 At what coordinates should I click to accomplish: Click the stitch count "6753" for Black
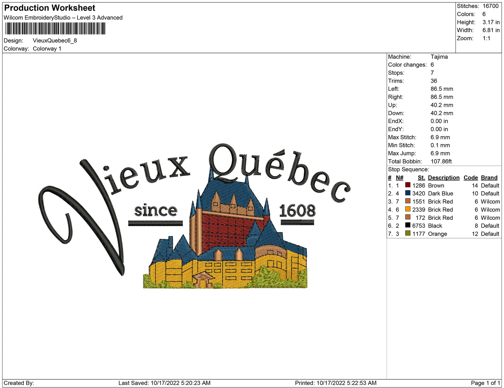tap(419, 226)
